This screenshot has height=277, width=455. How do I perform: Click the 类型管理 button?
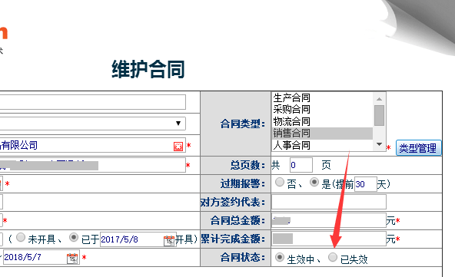coord(418,148)
